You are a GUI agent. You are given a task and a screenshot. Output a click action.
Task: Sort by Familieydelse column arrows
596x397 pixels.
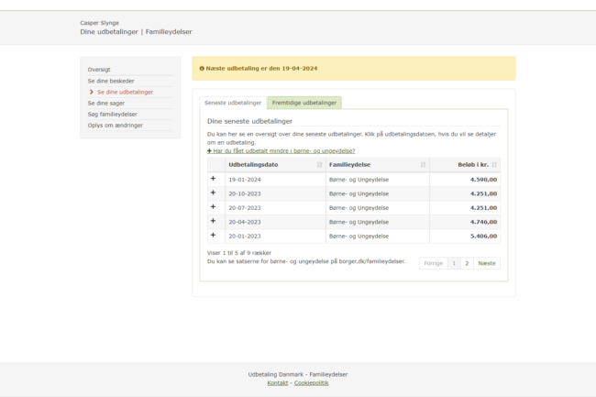click(423, 165)
